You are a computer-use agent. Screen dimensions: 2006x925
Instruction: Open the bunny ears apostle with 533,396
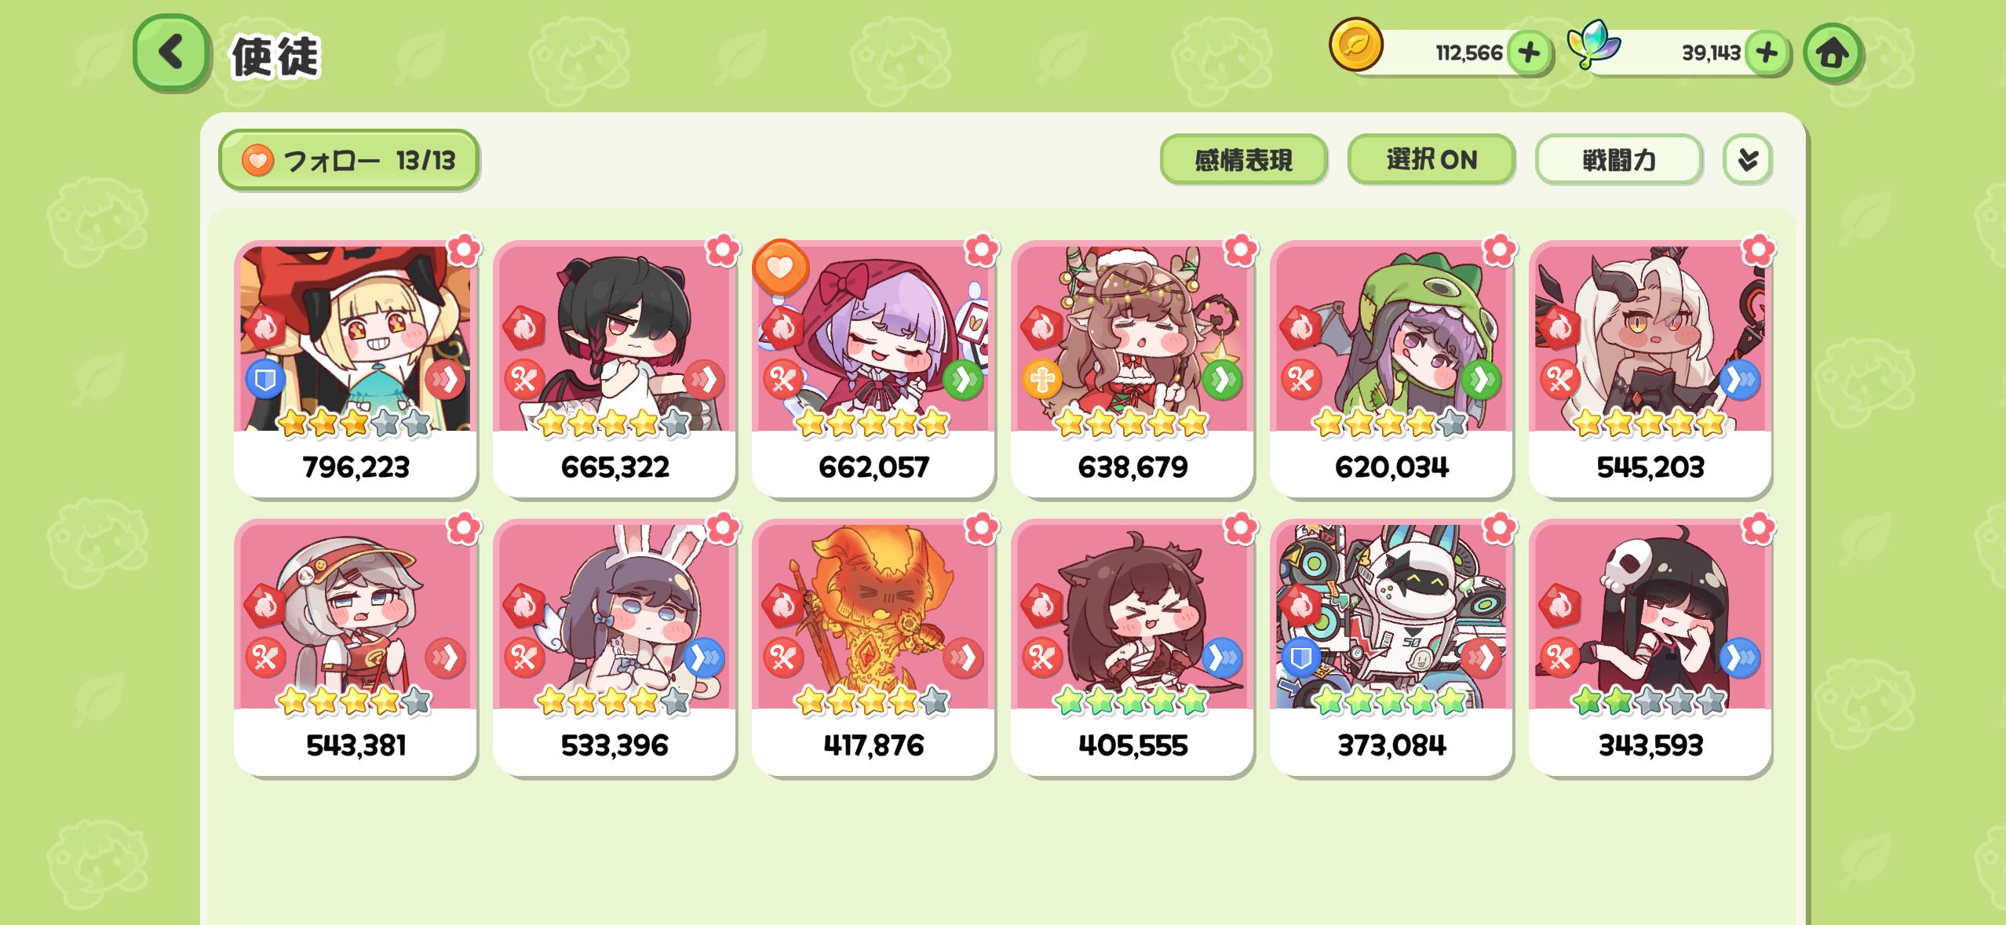click(615, 647)
